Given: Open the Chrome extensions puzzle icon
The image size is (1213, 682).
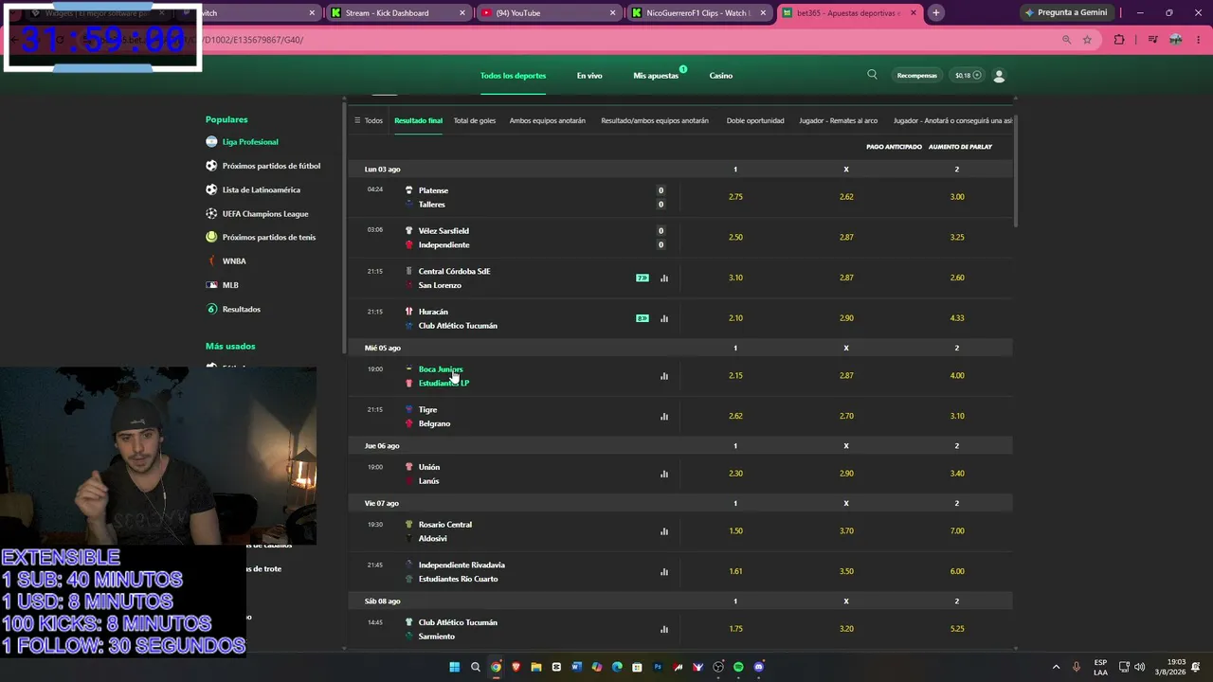Looking at the screenshot, I should [1119, 40].
